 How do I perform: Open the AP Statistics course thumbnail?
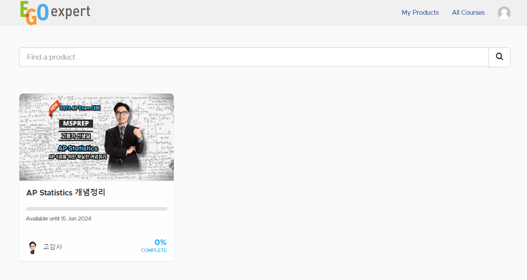pos(97,137)
